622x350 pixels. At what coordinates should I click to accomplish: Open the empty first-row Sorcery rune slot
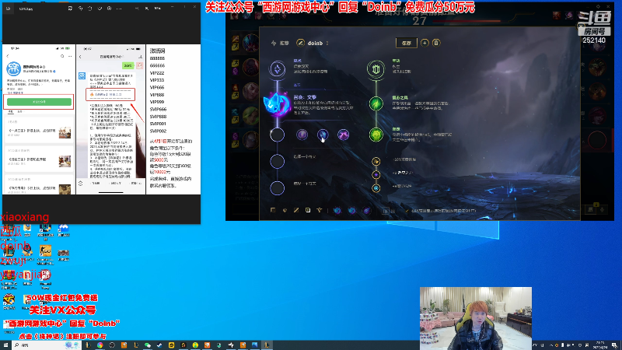tap(278, 135)
